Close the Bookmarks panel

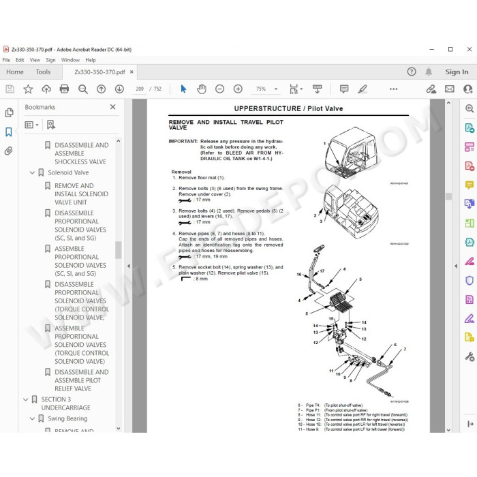tap(113, 107)
